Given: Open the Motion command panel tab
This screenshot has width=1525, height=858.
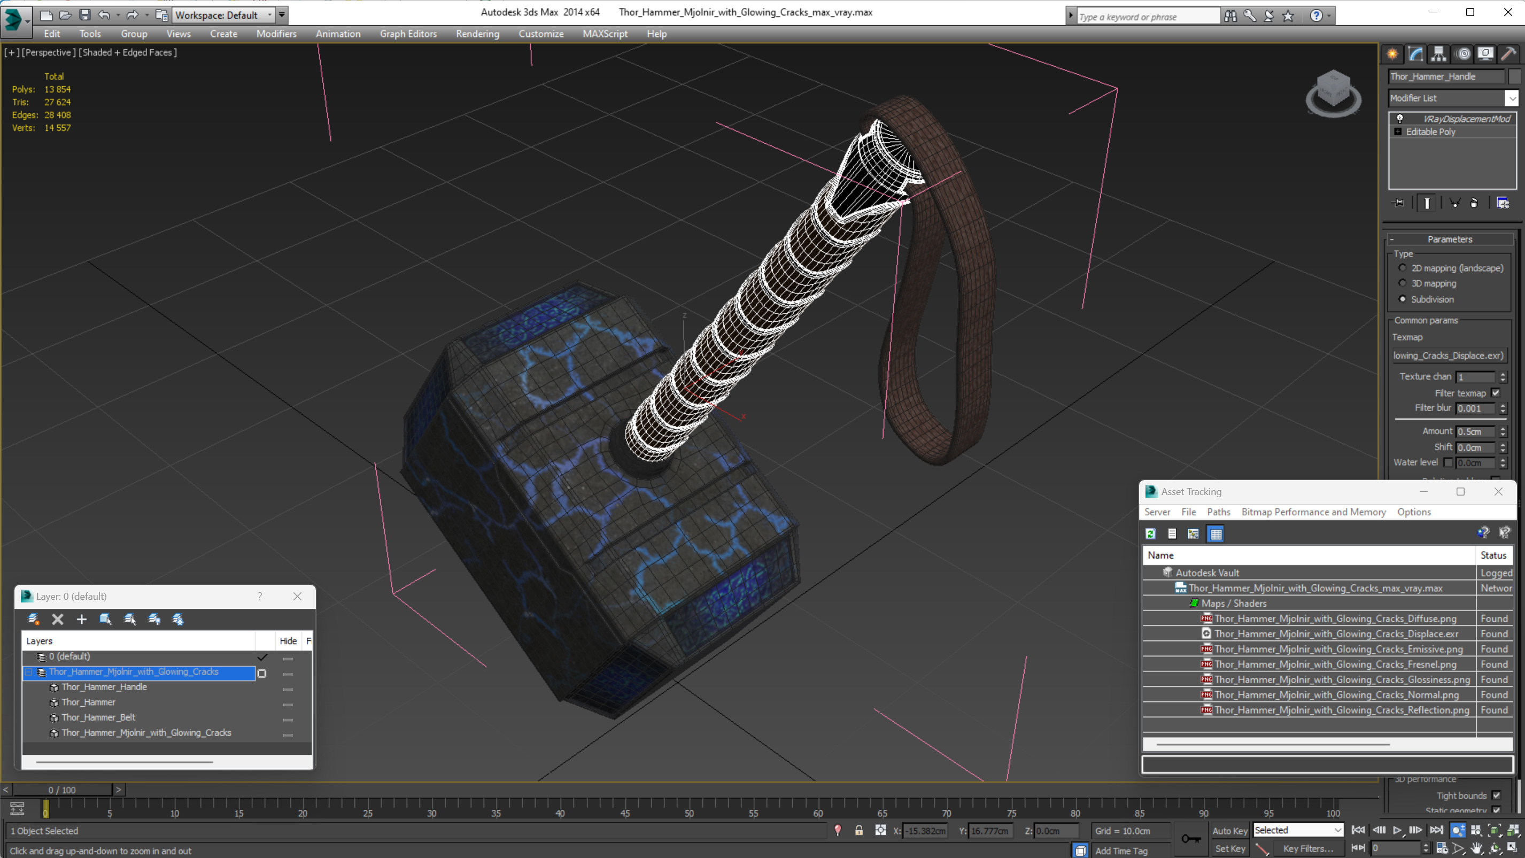Looking at the screenshot, I should (1463, 55).
